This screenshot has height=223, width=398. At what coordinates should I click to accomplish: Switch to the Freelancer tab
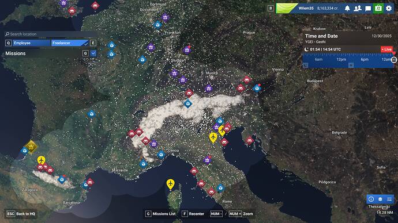(70, 43)
